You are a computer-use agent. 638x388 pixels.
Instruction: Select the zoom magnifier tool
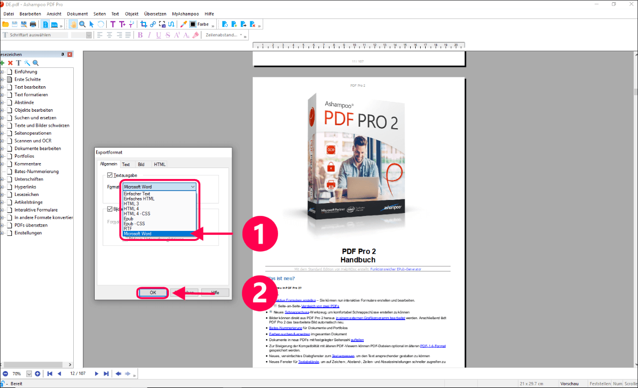(x=82, y=24)
